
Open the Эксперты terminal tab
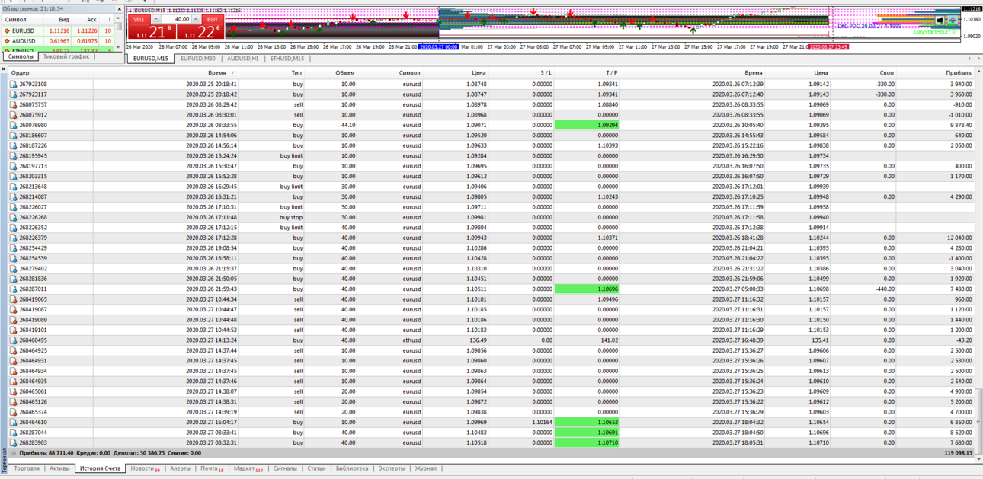pyautogui.click(x=392, y=468)
